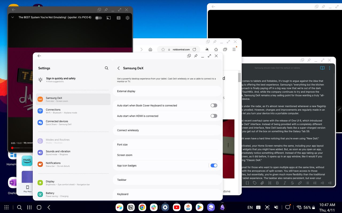
Task: Insert brackets icon in notes editor
Action: tap(247, 183)
